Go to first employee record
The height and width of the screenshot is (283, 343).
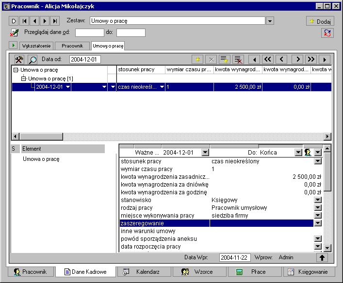coord(24,21)
